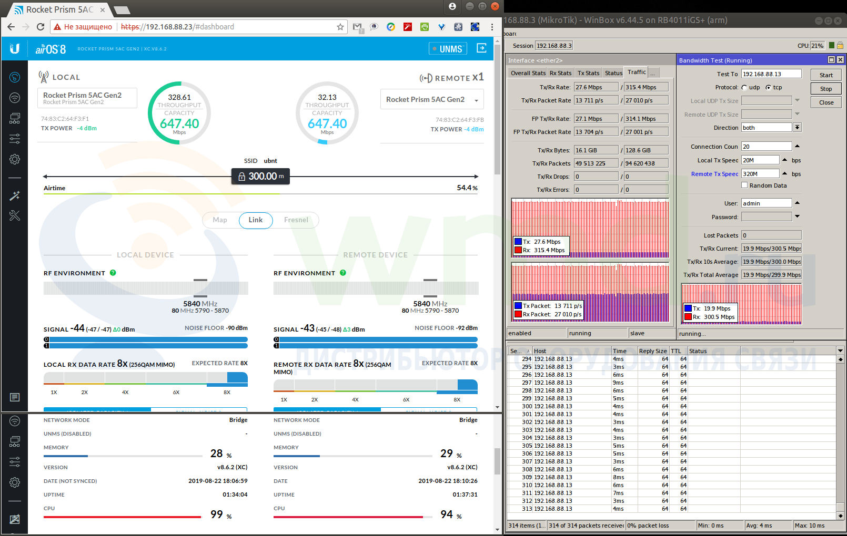Screen dimensions: 847x536
Task: Open the magic wand tools icon
Action: coord(15,195)
